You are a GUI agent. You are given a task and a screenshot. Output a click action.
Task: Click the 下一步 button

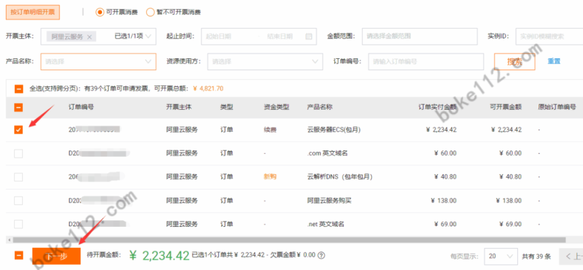pos(57,256)
